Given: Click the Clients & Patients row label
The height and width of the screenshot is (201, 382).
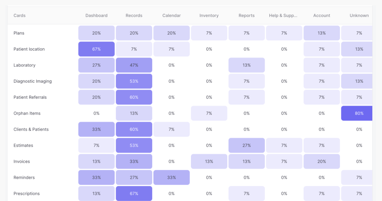Looking at the screenshot, I should click(31, 129).
